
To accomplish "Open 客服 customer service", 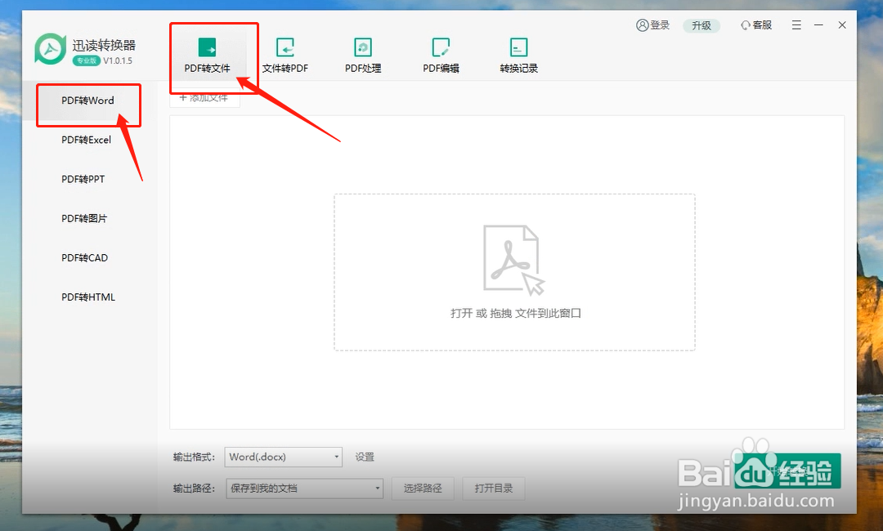I will [x=755, y=25].
